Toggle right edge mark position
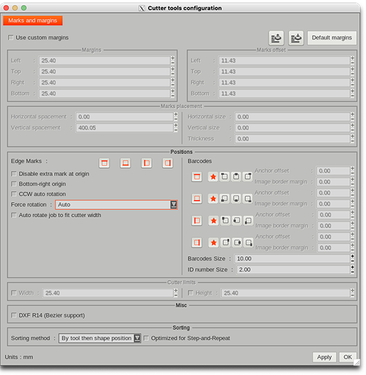 pos(168,163)
